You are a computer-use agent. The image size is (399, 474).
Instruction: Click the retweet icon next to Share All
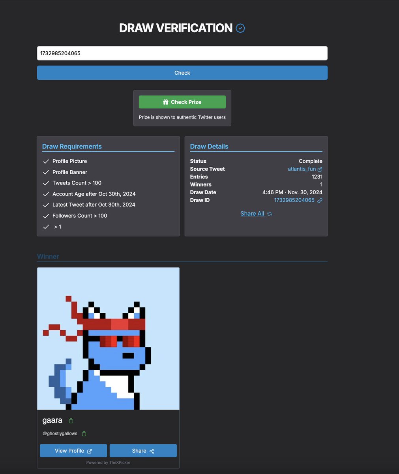pos(270,214)
